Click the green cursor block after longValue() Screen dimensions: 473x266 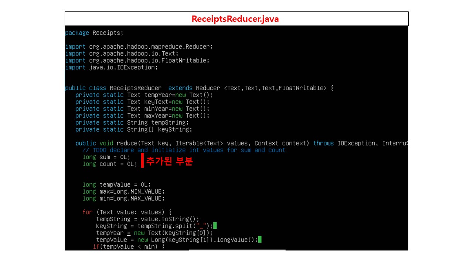pyautogui.click(x=260, y=239)
